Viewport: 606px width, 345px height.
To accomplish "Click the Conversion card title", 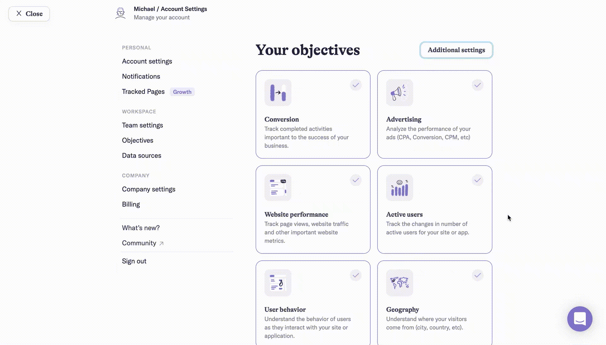I will coord(282,119).
